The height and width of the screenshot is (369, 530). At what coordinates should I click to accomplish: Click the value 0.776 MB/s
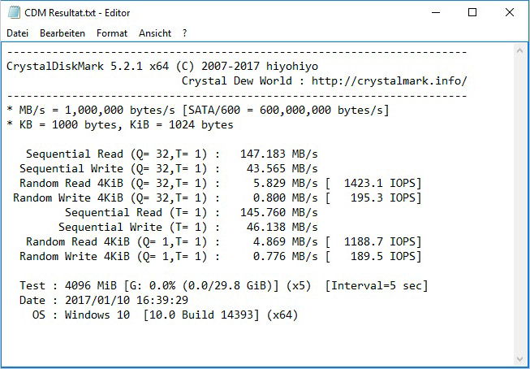(286, 256)
